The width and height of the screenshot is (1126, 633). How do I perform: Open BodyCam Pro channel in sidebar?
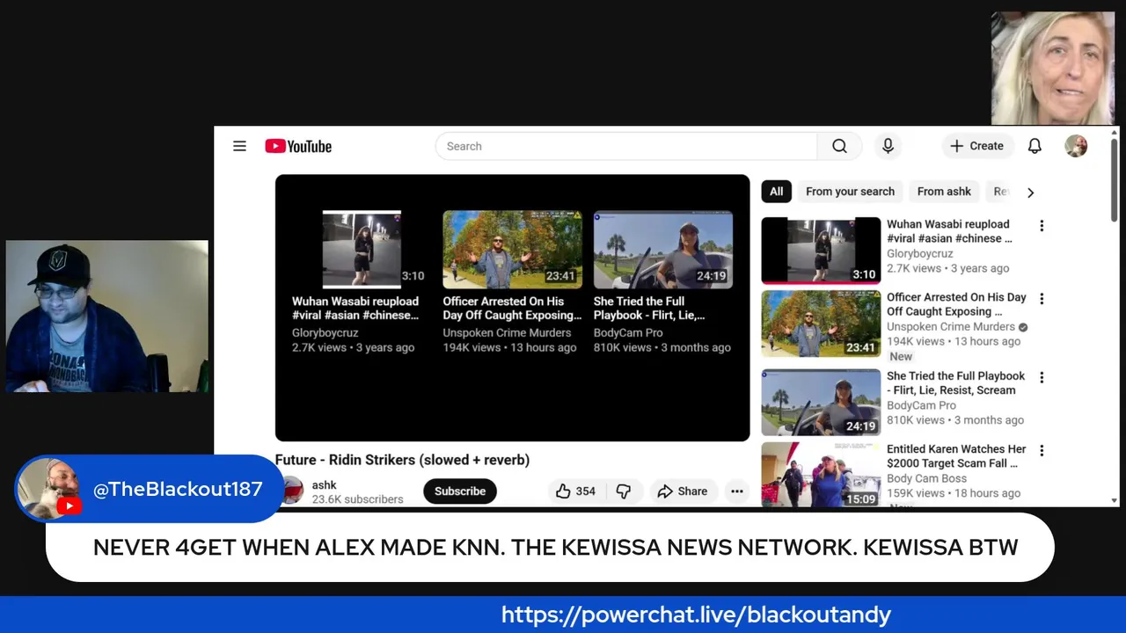(921, 405)
